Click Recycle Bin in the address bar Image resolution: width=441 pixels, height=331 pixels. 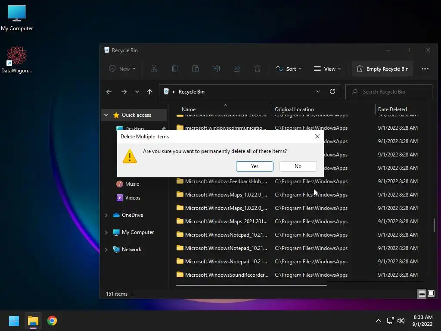coord(192,92)
